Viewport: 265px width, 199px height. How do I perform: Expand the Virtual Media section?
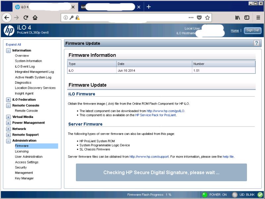(8, 117)
